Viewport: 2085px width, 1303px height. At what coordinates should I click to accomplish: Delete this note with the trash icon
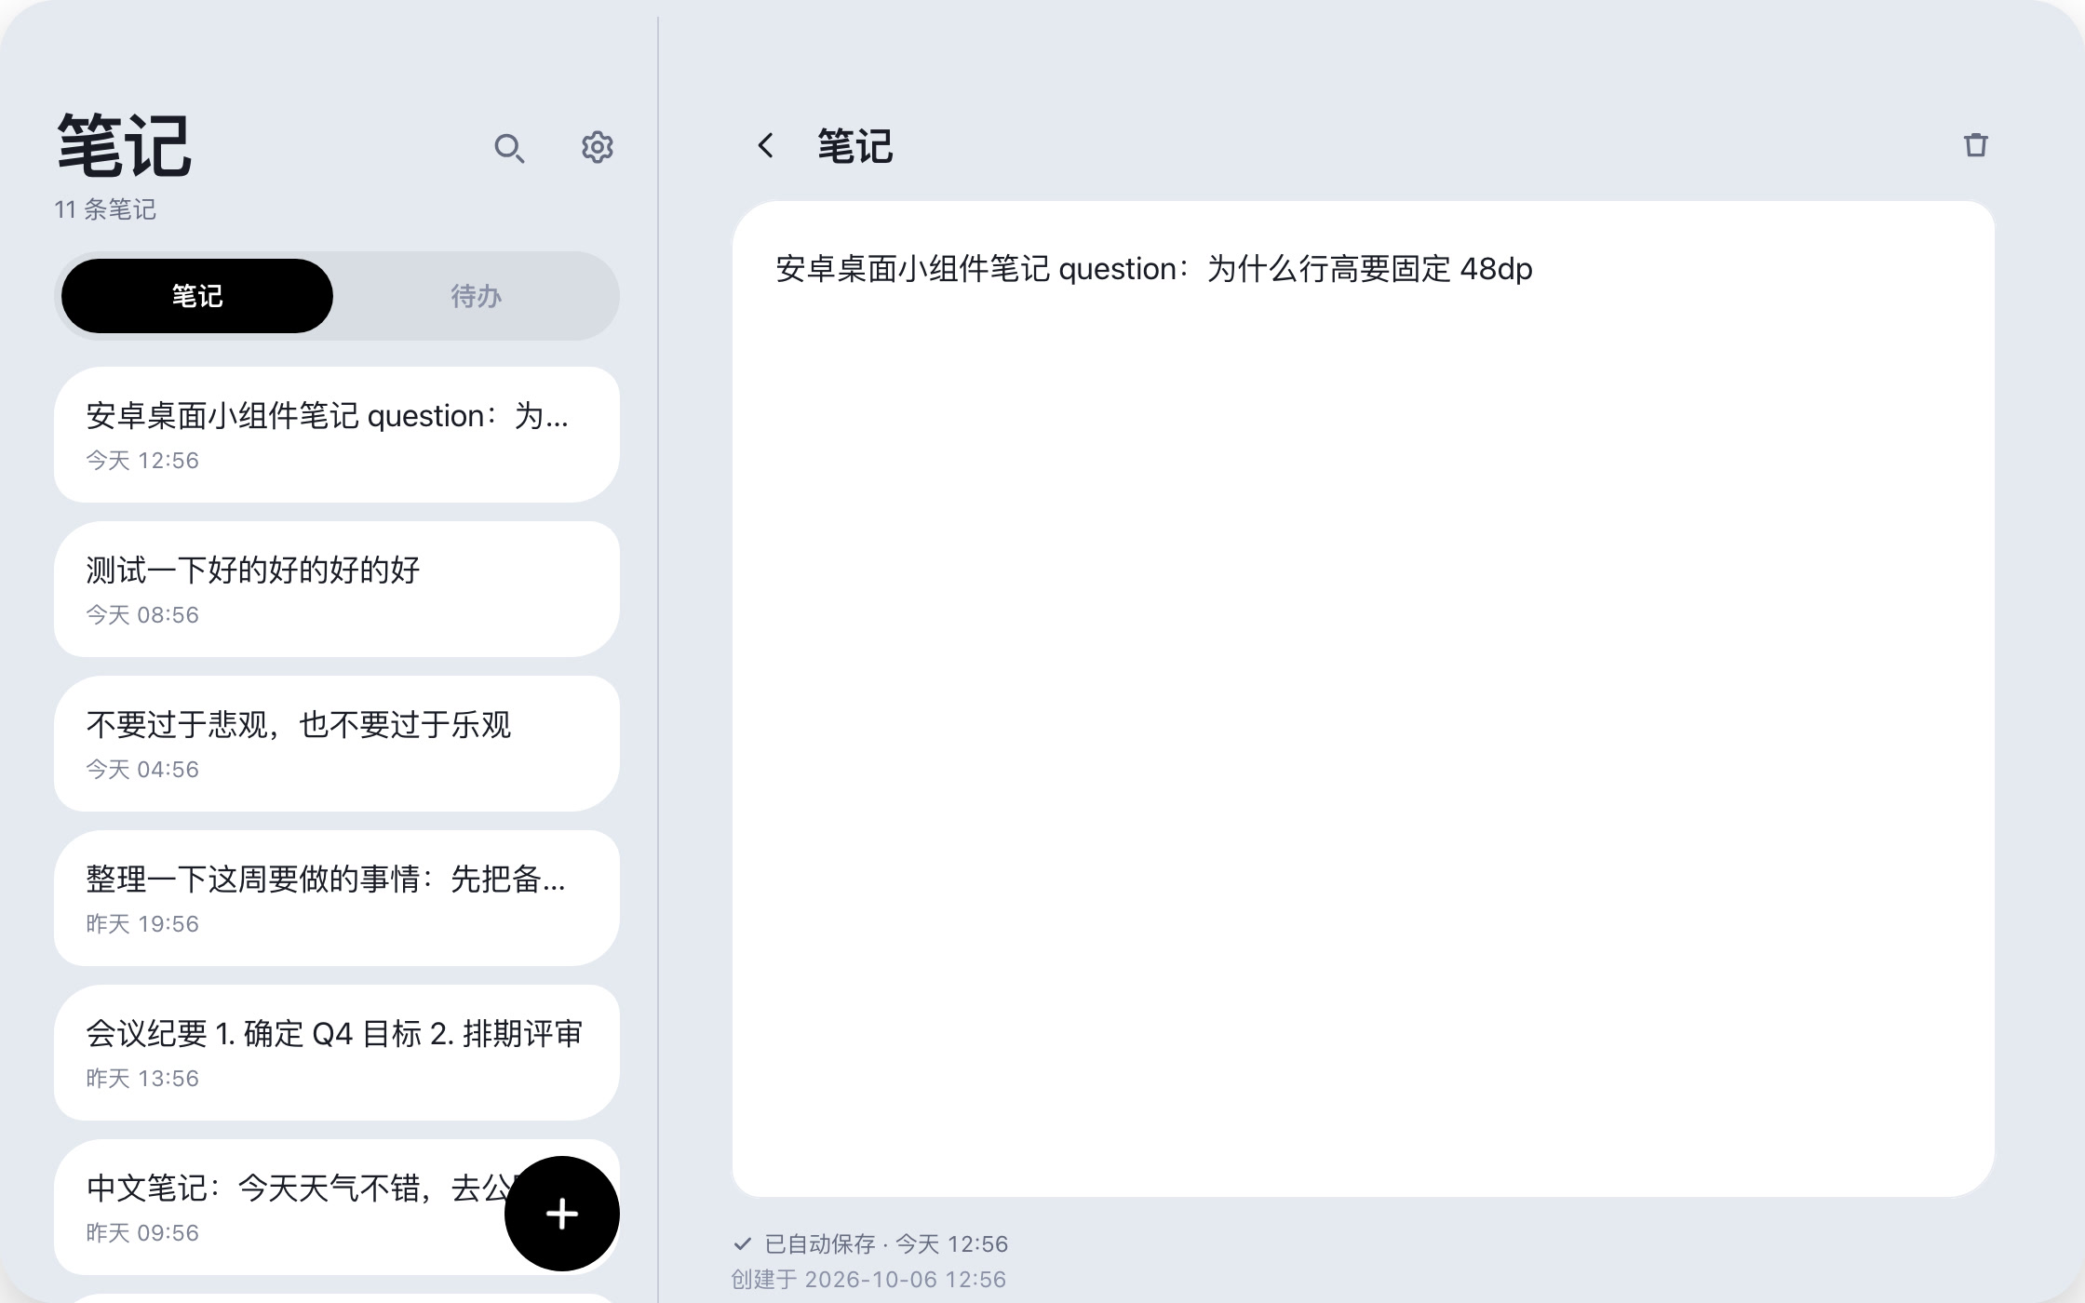(1975, 145)
